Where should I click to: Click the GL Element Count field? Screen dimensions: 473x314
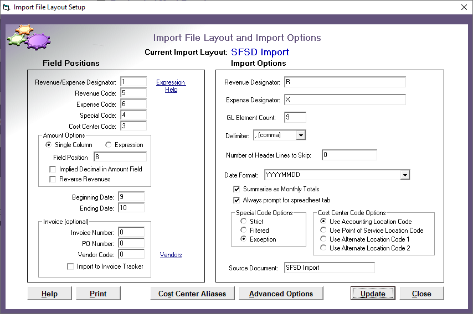(295, 117)
